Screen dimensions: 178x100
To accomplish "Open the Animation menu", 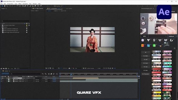I will (x=25, y=4).
